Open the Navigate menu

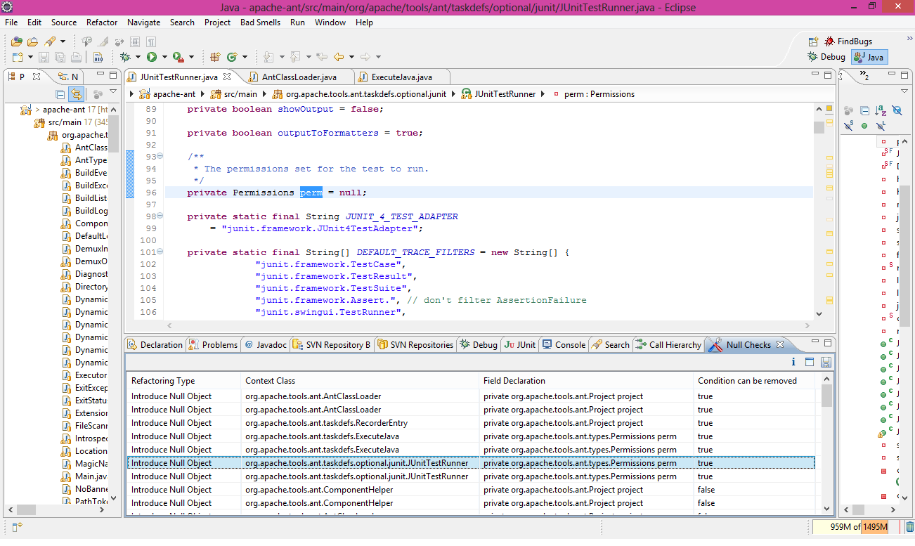(143, 22)
